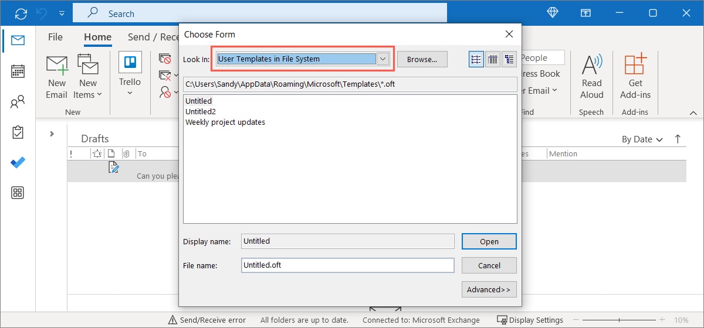Click Open button in Choose Form
Screen dimensions: 704x328
[x=489, y=241]
